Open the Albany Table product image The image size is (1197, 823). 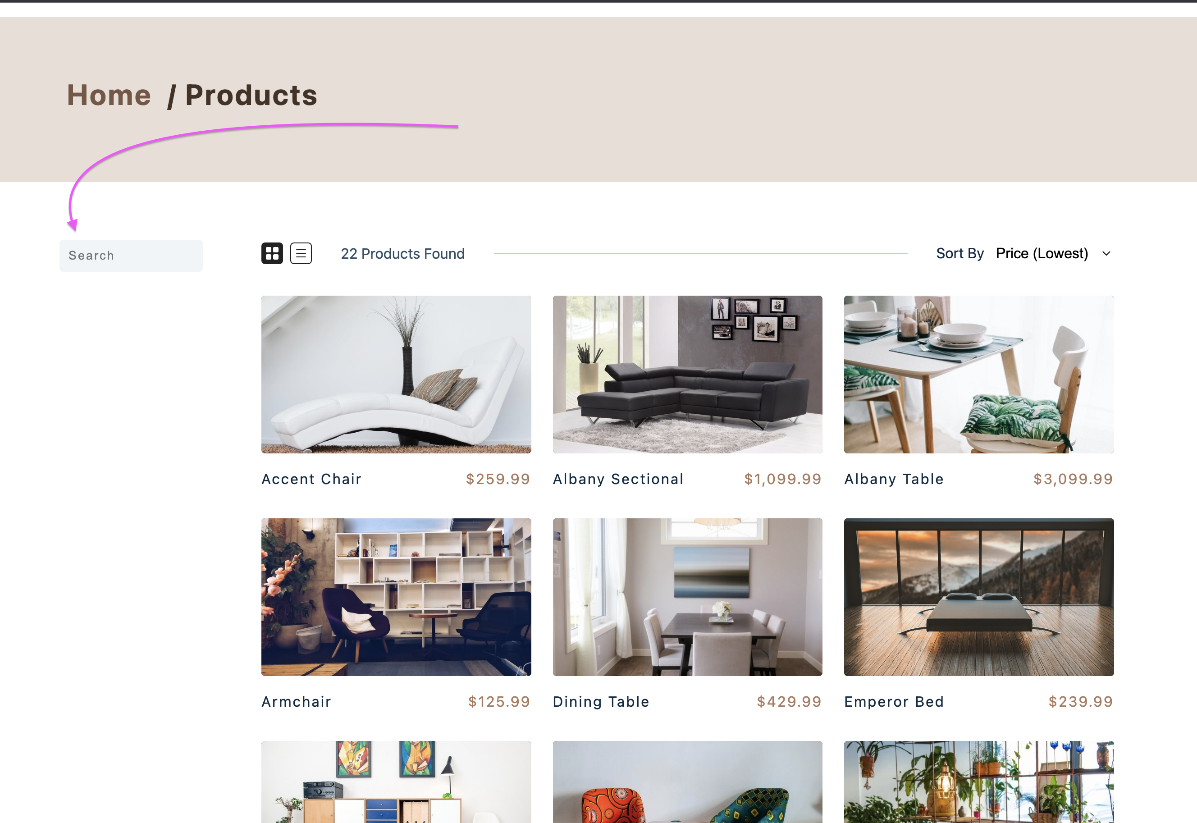tap(978, 375)
